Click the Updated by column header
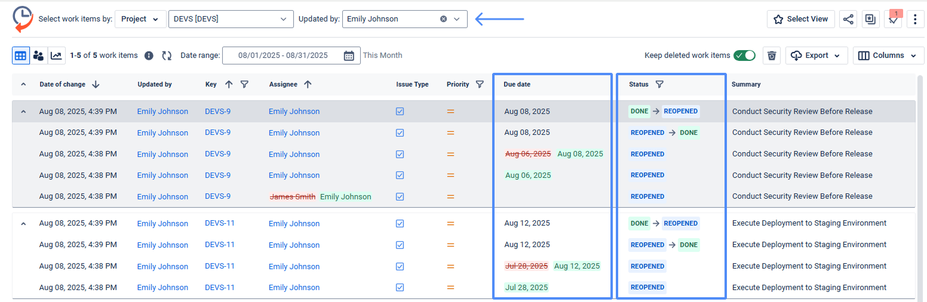This screenshot has height=302, width=927. pos(155,84)
